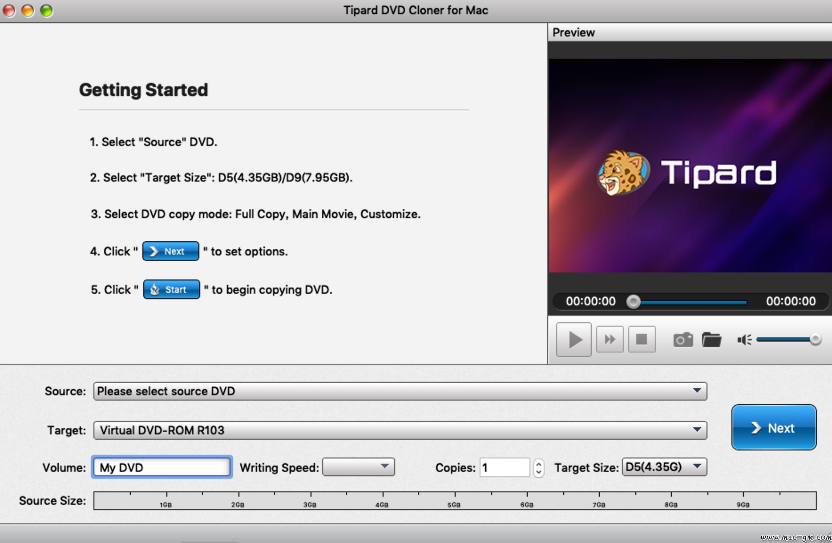Click the Volume name input field
Viewport: 832px width, 543px height.
(x=162, y=467)
